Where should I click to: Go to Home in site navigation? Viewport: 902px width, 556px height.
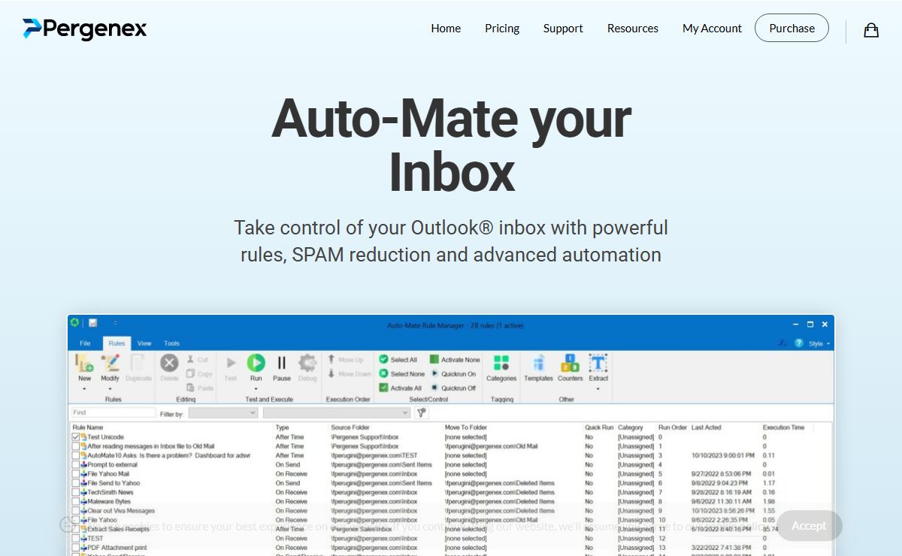click(x=446, y=29)
